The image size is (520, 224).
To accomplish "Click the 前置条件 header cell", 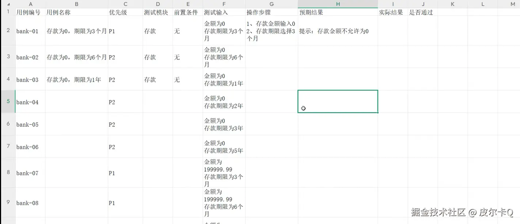I will (188, 12).
